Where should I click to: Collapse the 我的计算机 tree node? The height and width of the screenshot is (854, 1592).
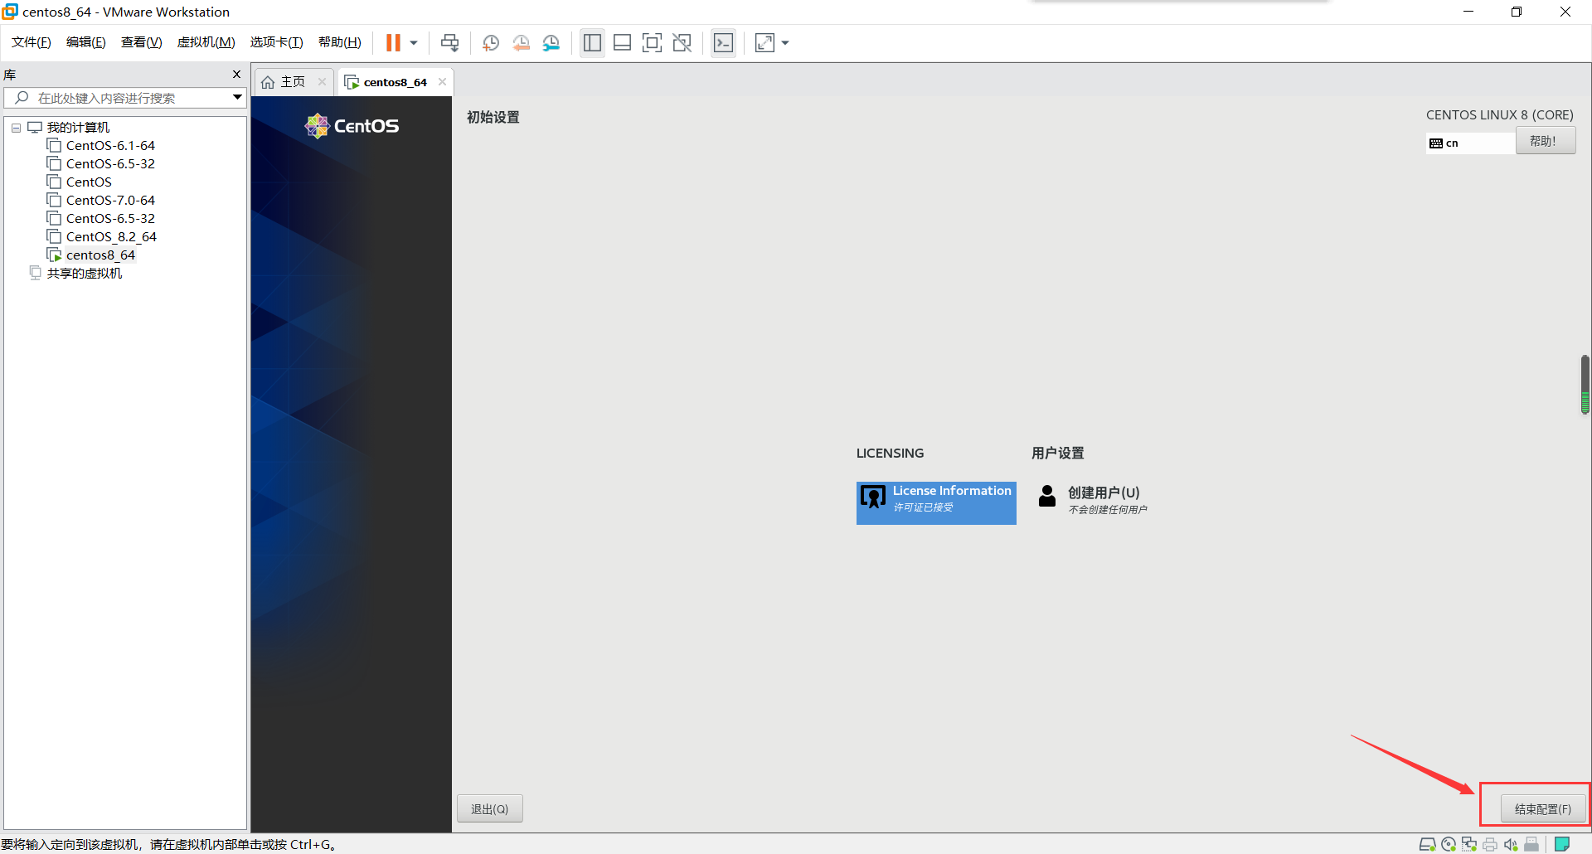pyautogui.click(x=15, y=127)
